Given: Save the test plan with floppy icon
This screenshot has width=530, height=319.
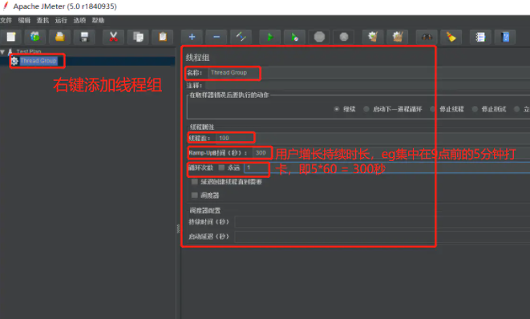Looking at the screenshot, I should (84, 37).
